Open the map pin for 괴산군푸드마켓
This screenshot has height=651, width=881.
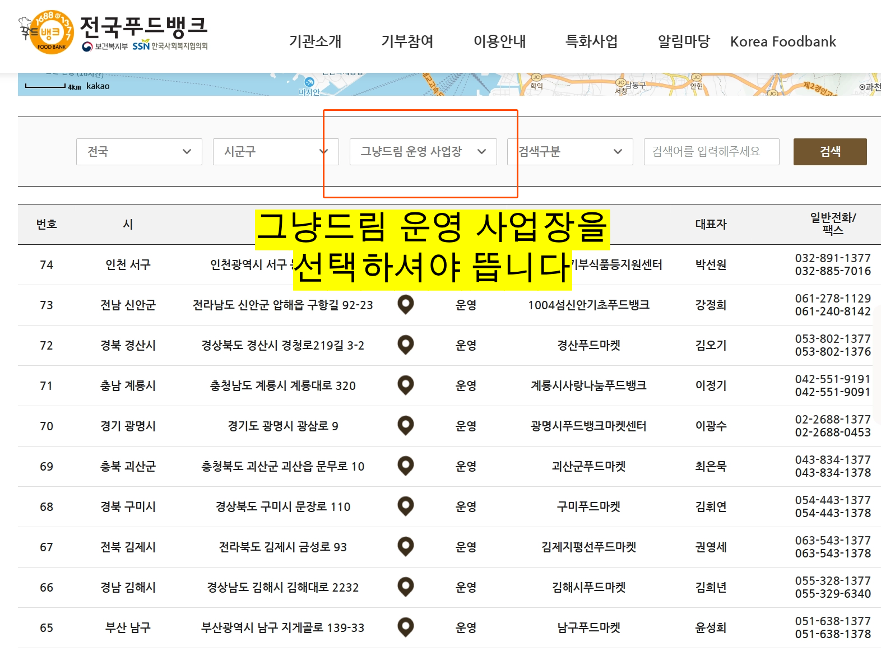click(x=405, y=466)
